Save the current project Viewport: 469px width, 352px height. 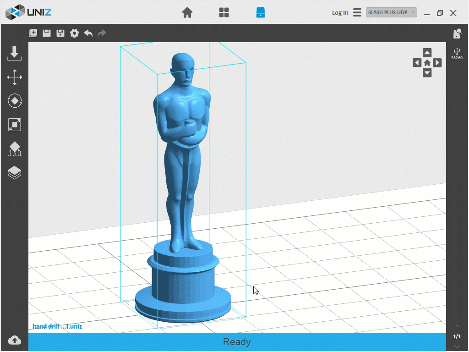coord(47,33)
